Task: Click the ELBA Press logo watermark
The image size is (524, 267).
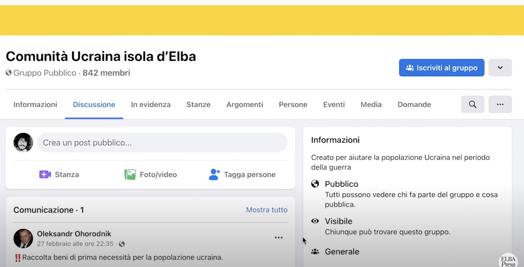Action: [x=508, y=261]
